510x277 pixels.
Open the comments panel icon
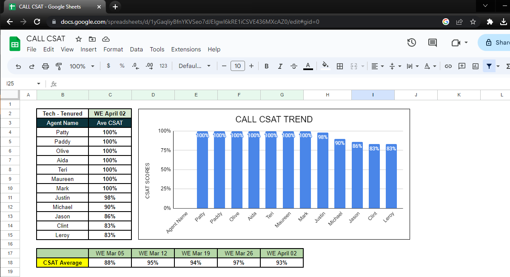click(x=433, y=42)
